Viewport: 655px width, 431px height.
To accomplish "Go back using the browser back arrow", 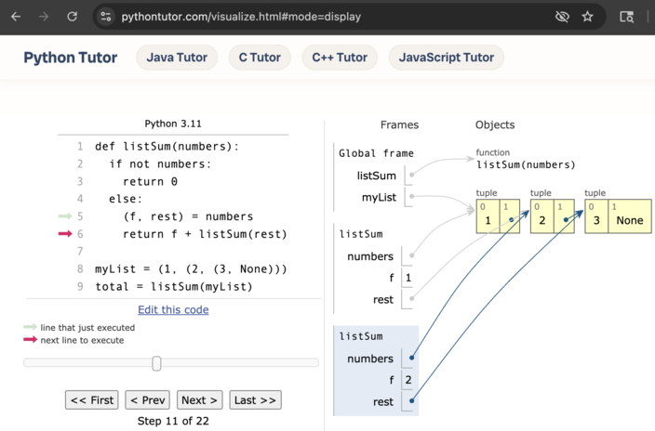I will (16, 17).
